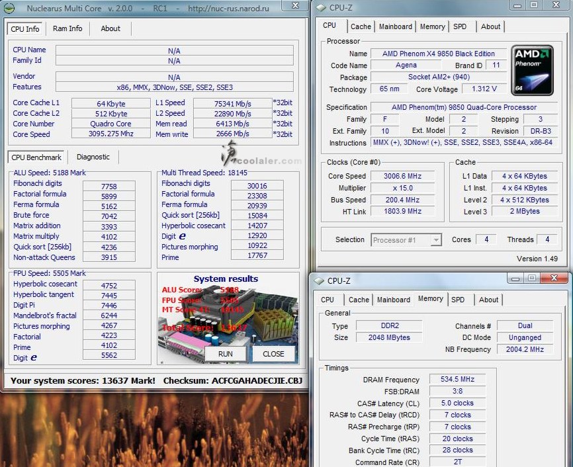Click Level 3 cache value 2 MBytes
The height and width of the screenshot is (467, 573).
[x=525, y=211]
